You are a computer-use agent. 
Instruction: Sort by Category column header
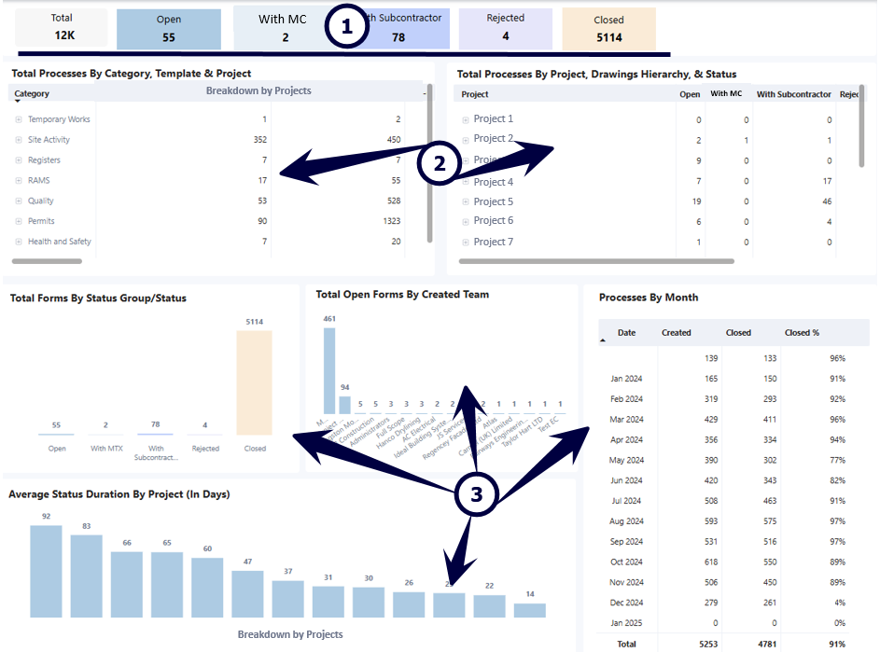[32, 93]
